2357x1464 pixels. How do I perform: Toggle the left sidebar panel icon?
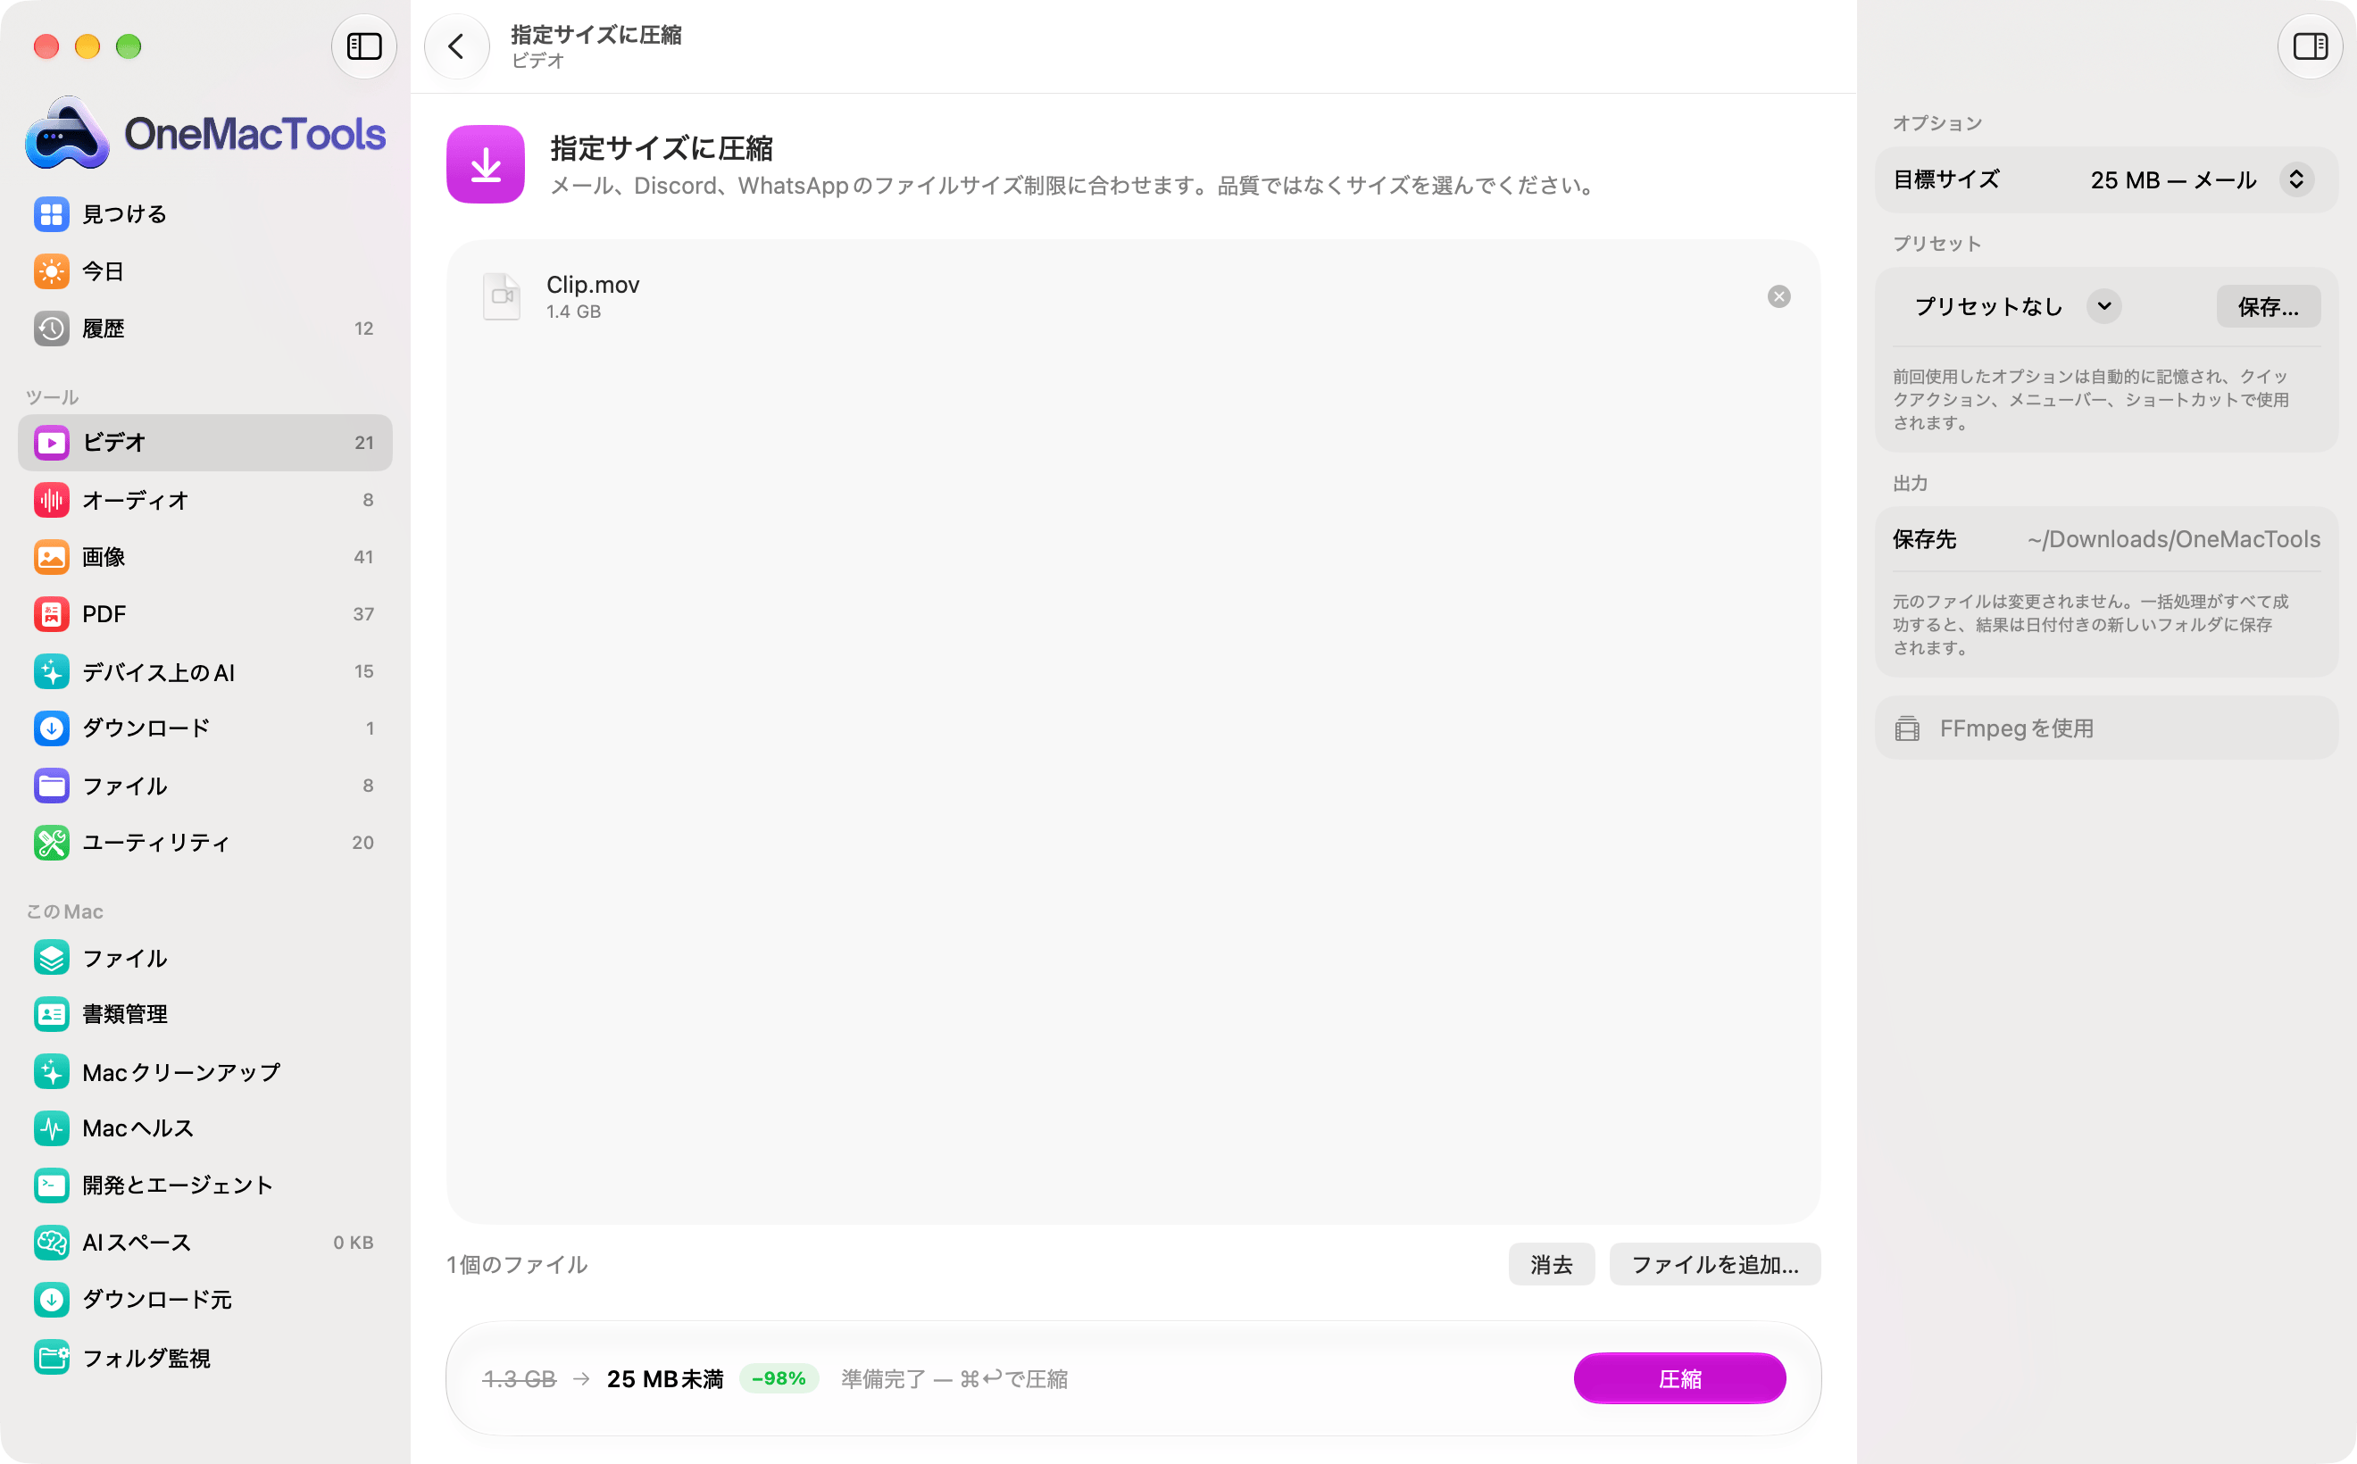click(x=364, y=46)
